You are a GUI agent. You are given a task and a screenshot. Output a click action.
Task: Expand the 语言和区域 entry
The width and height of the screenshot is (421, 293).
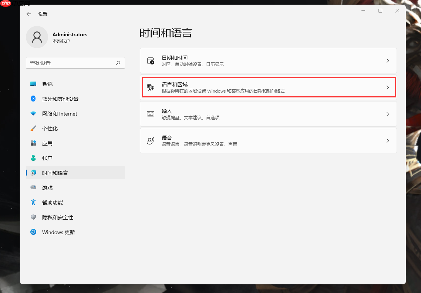pos(388,87)
